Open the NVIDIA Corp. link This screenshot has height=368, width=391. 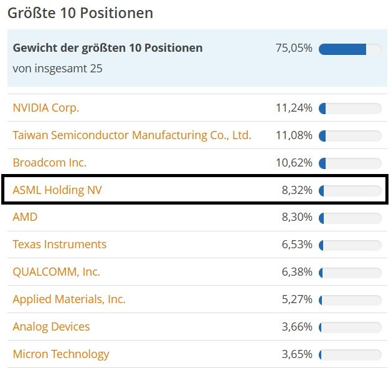46,108
